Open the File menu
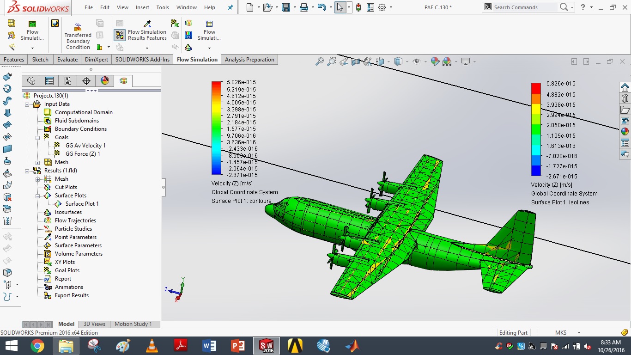631x355 pixels. click(89, 7)
